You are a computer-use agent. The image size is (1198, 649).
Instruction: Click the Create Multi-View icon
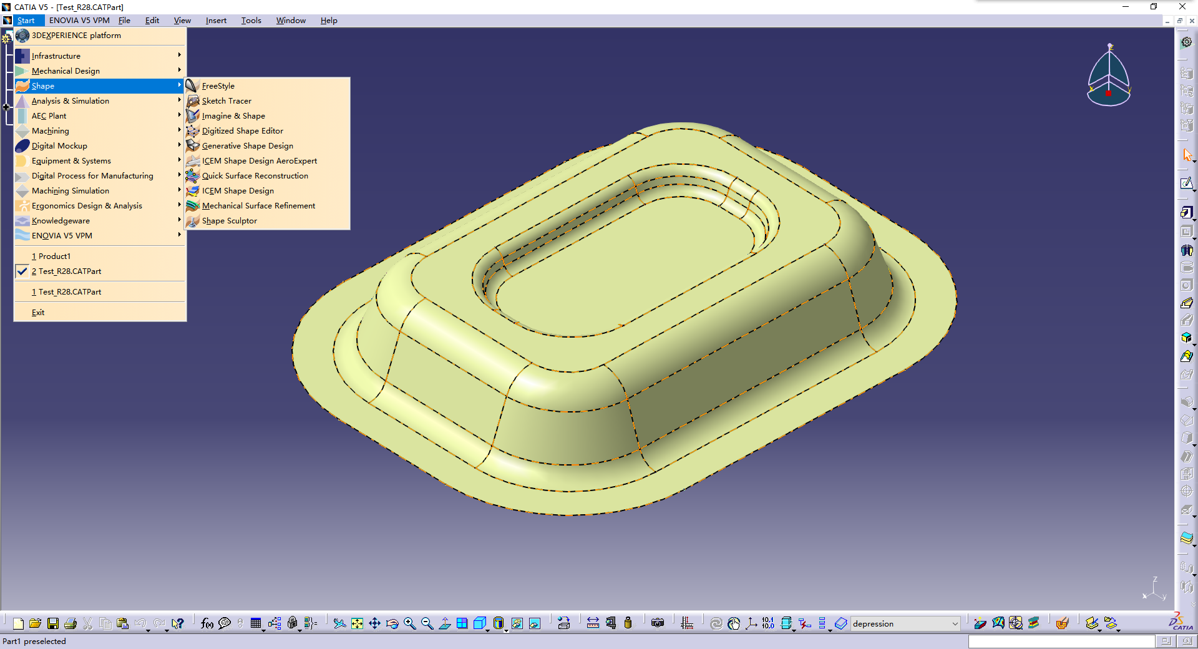click(462, 623)
